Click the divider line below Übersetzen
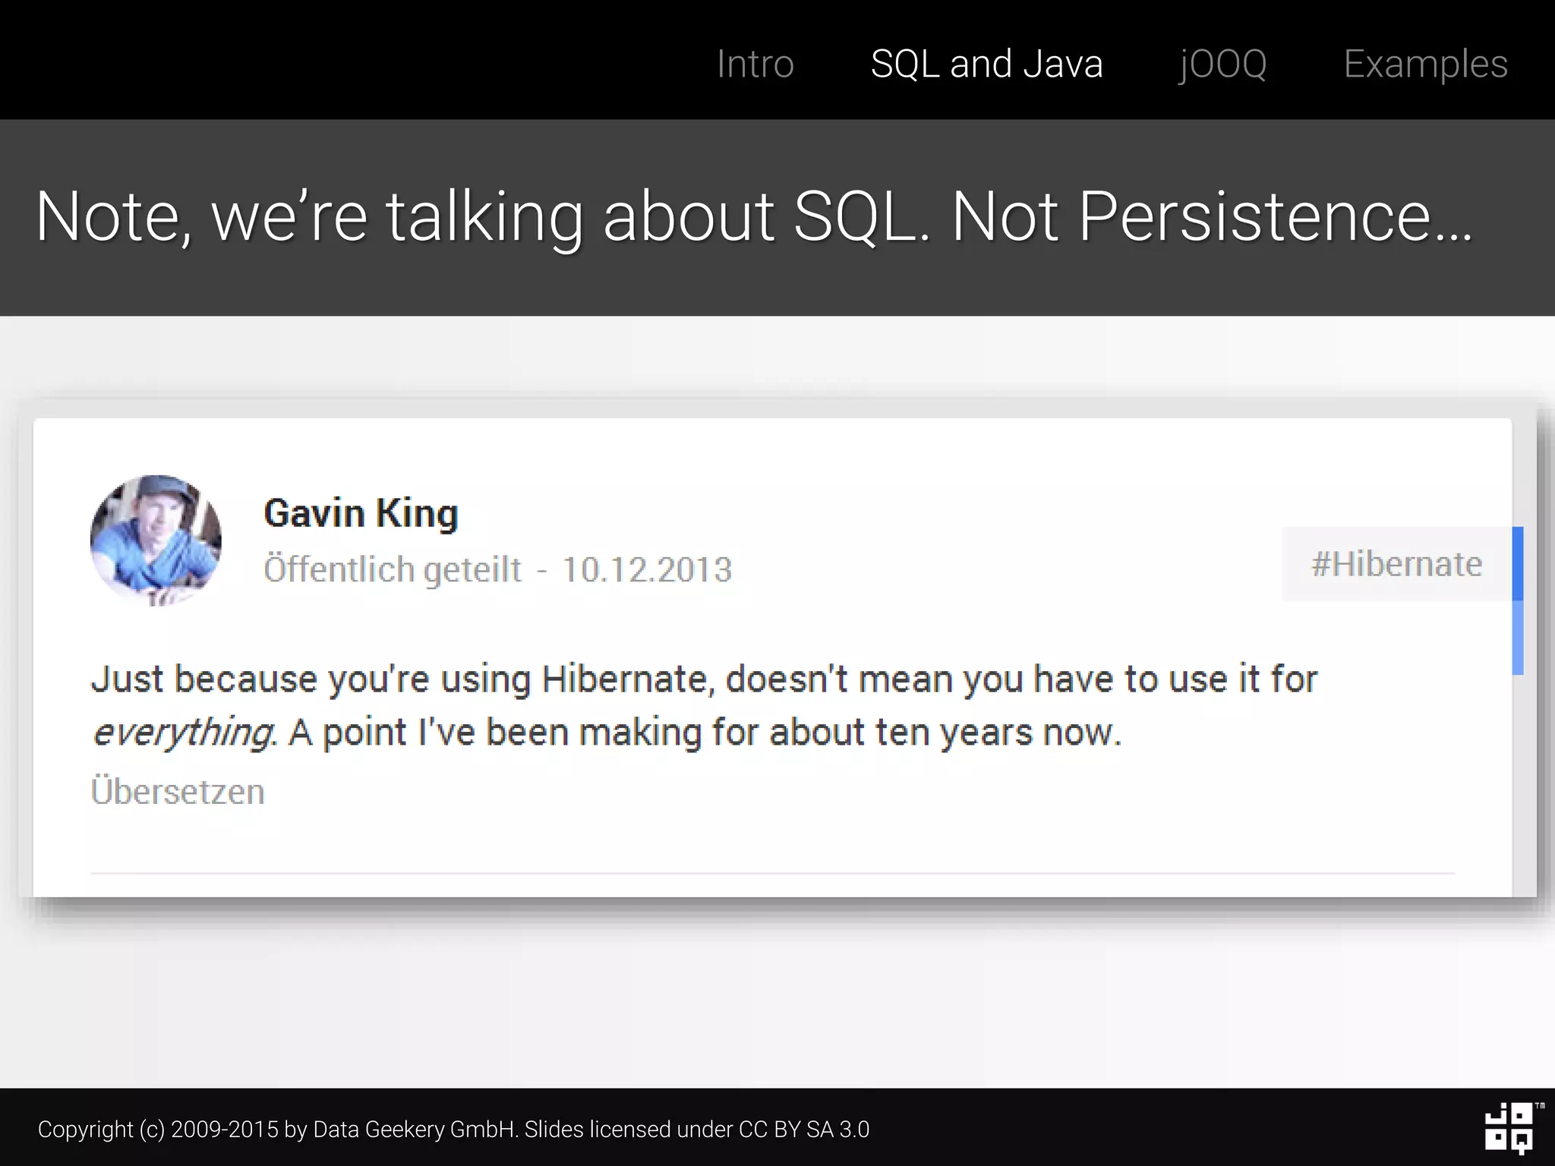The height and width of the screenshot is (1166, 1555). (x=771, y=874)
